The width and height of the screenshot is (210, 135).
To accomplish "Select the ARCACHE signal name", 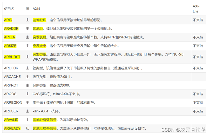I will (x=12, y=77).
